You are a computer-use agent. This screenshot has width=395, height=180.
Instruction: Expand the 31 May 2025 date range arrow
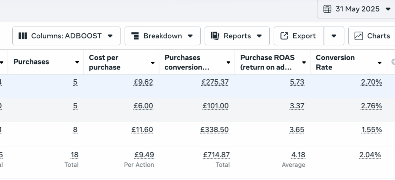tap(388, 9)
